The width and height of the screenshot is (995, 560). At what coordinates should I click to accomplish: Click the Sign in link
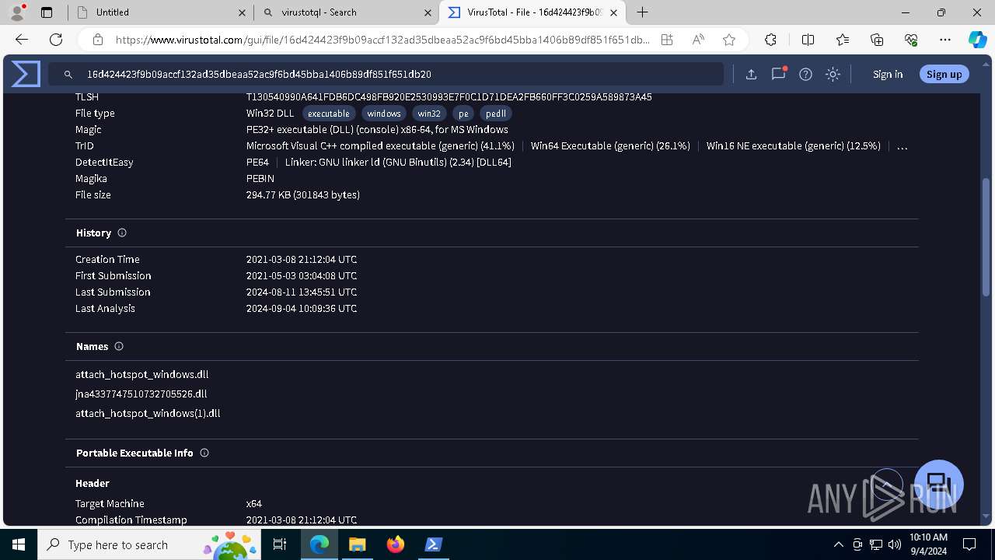point(888,74)
